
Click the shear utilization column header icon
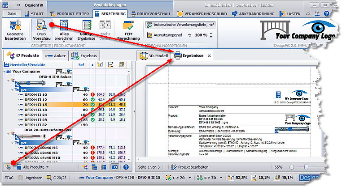coord(111,64)
